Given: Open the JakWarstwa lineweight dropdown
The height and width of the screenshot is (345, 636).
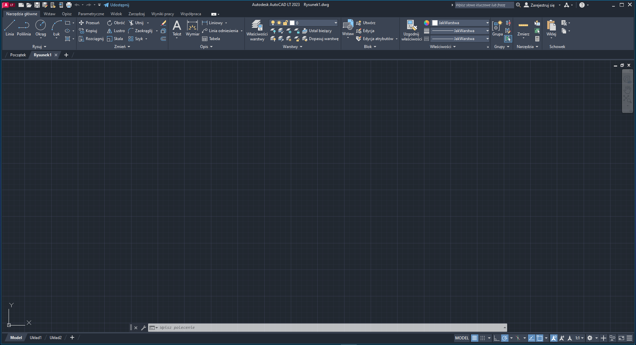Looking at the screenshot, I should (x=460, y=31).
